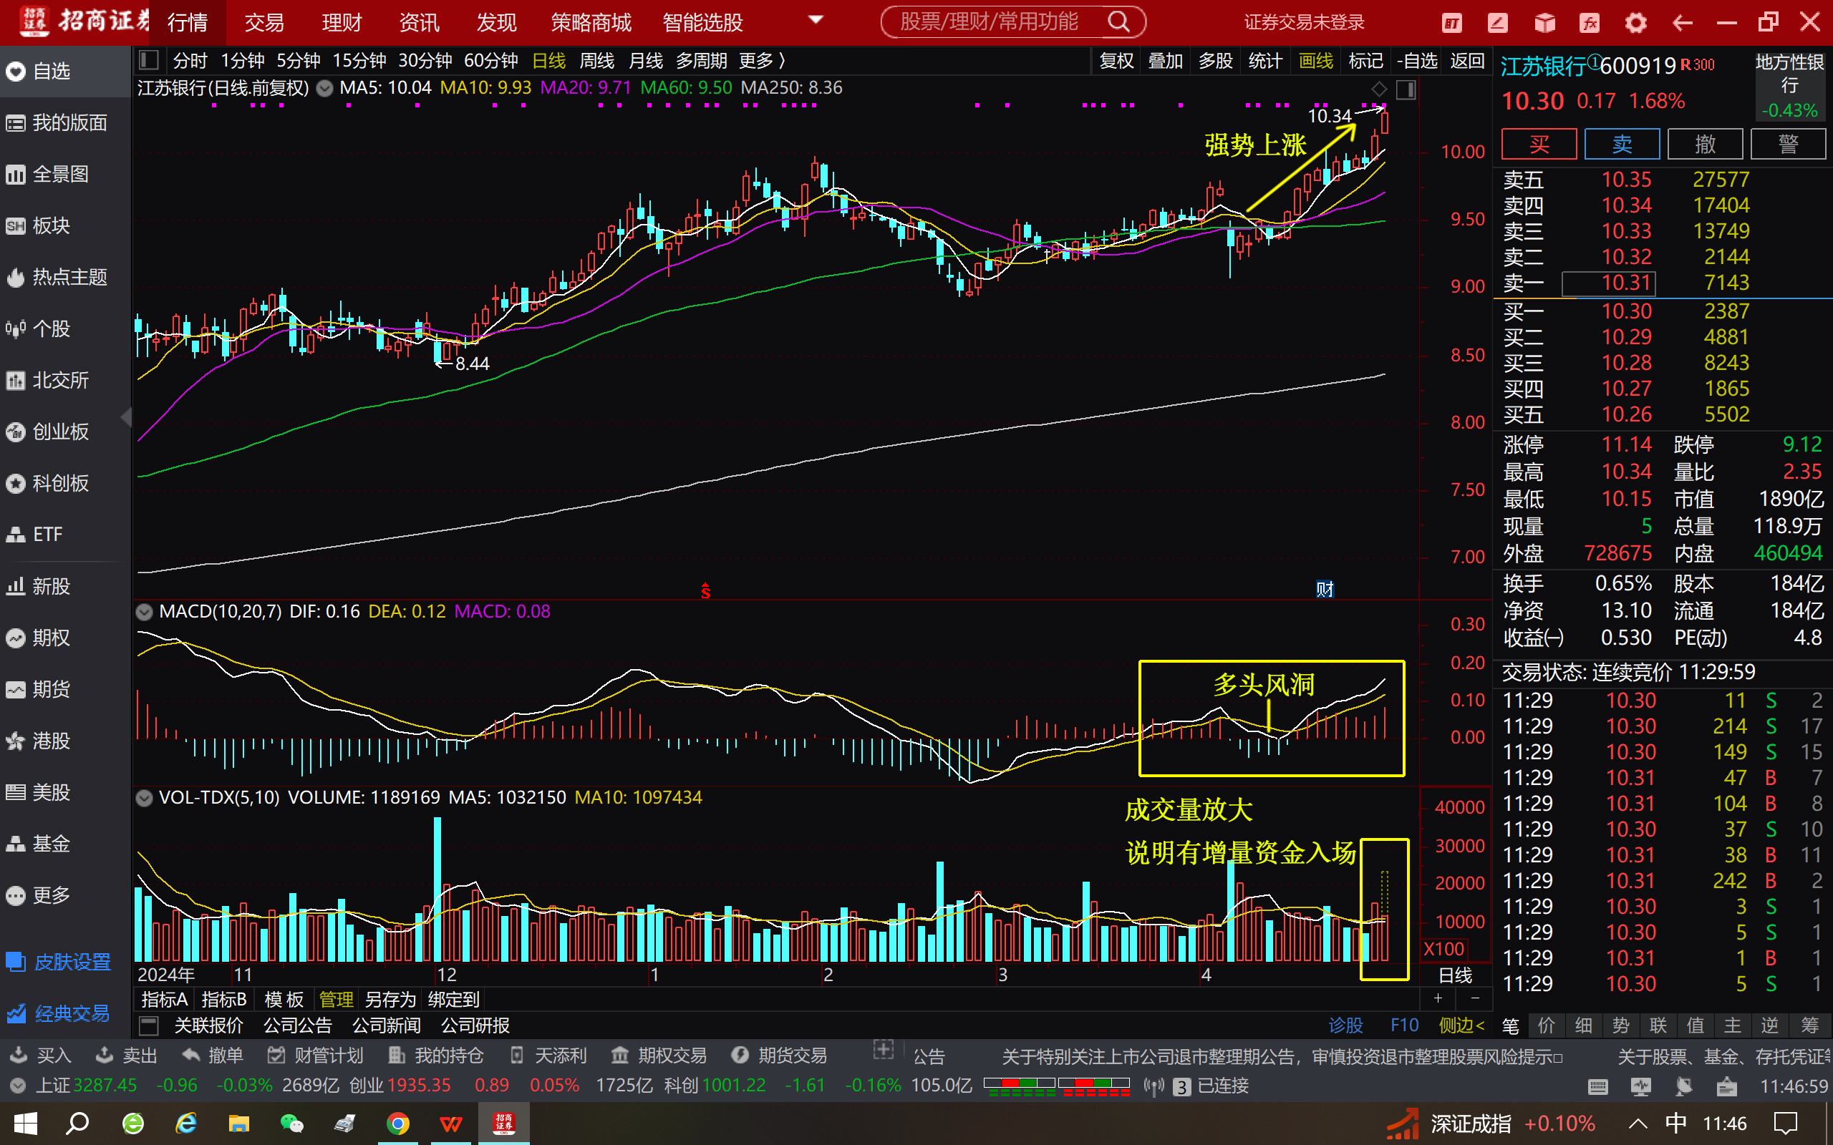Expand the index status bar chevron beside 上证
The width and height of the screenshot is (1833, 1145).
point(16,1086)
